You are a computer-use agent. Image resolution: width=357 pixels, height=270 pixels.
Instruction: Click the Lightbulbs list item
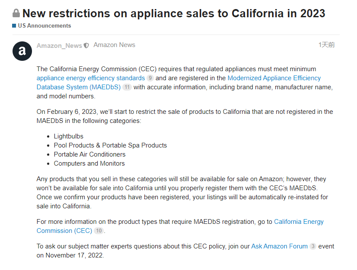coord(69,136)
